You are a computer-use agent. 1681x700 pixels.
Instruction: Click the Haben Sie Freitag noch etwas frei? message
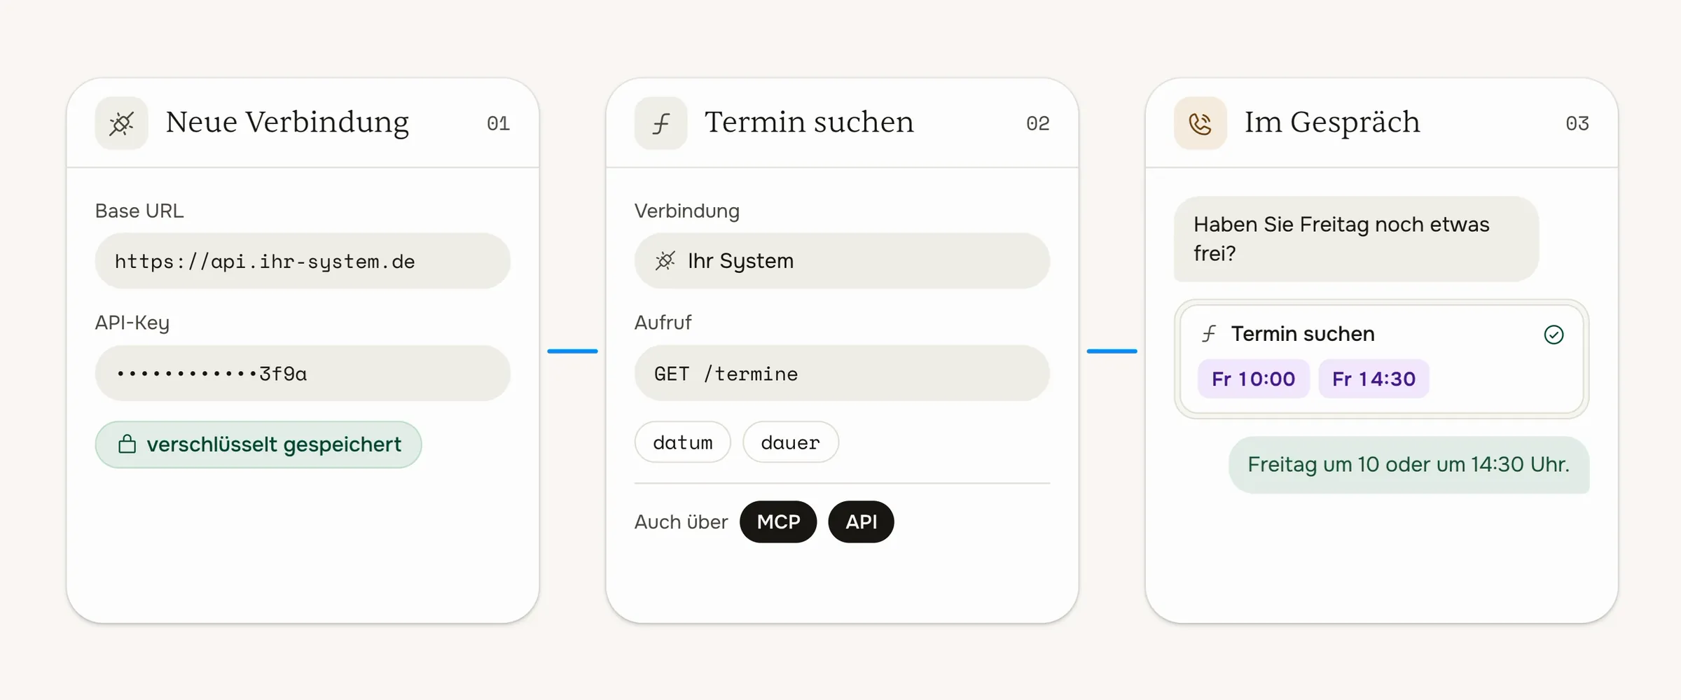(x=1356, y=239)
